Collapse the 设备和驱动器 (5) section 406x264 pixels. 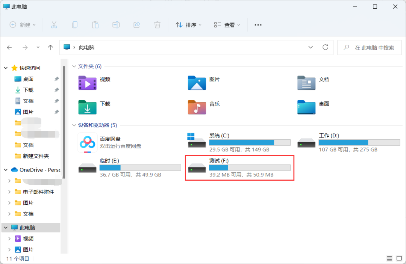coord(74,125)
